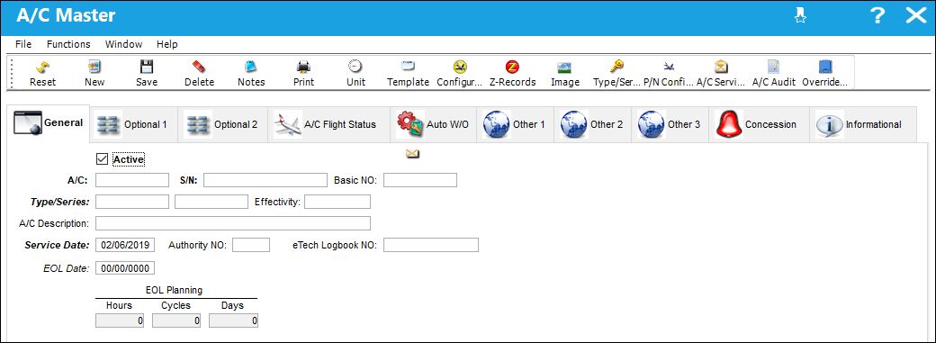Image resolution: width=936 pixels, height=343 pixels.
Task: Switch to the Optional 2 tab
Action: click(222, 124)
